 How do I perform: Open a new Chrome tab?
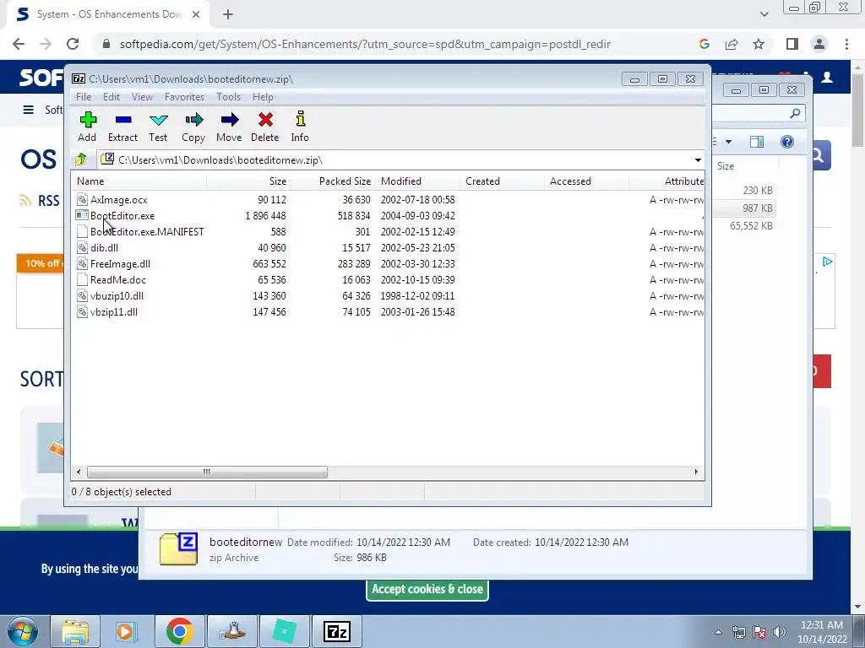click(x=228, y=15)
